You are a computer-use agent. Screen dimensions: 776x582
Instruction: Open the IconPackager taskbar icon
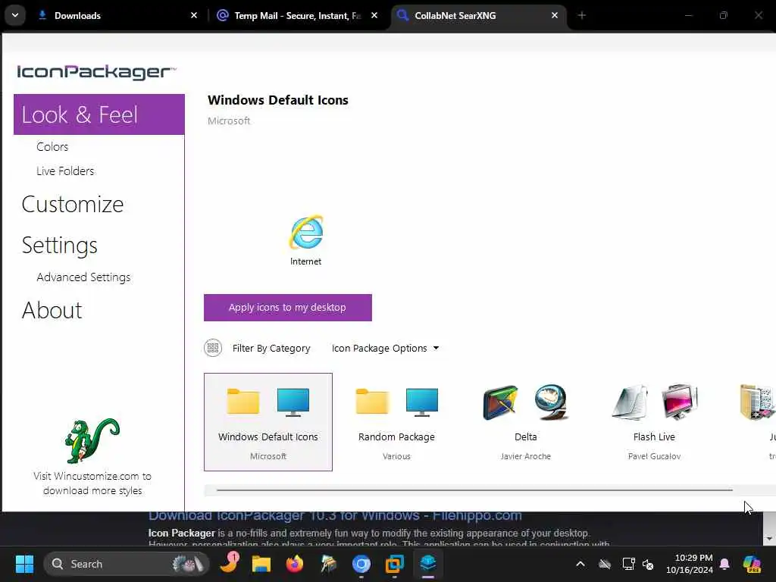[428, 564]
